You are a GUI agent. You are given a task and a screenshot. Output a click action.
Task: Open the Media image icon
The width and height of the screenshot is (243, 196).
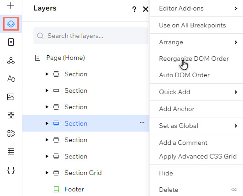tap(11, 97)
